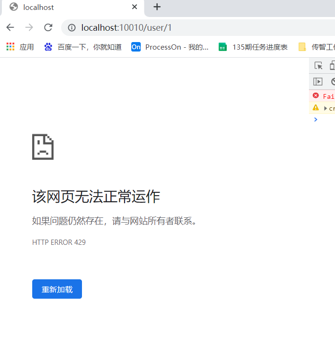Reload the page using the toolbar icon
This screenshot has height=345, width=335.
(x=48, y=27)
